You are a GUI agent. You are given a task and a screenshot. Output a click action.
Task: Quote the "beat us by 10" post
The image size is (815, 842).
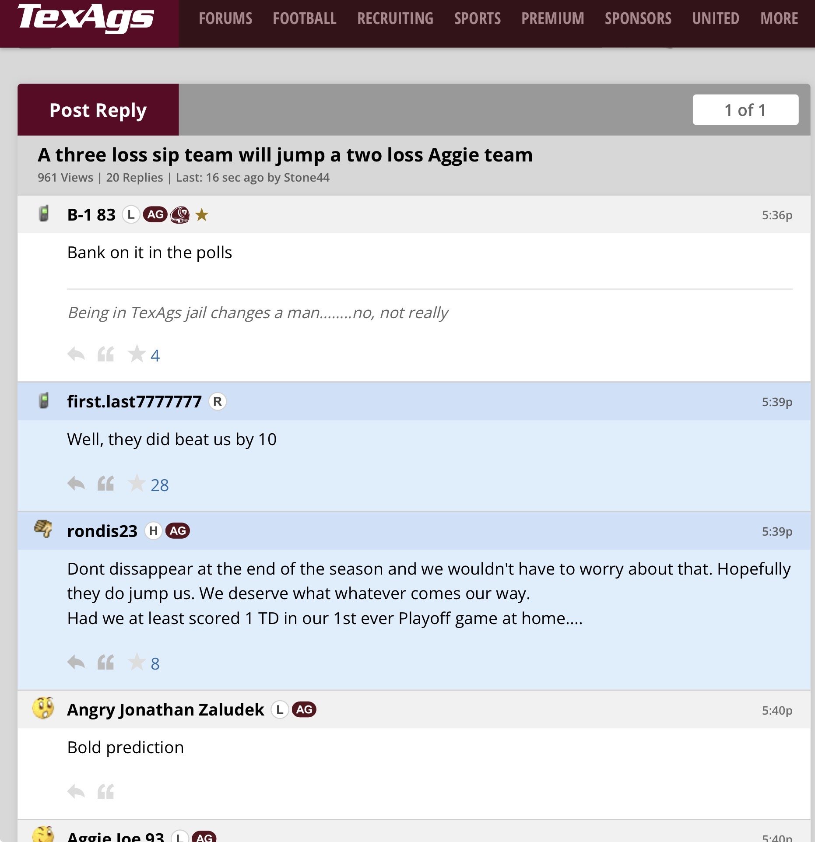tap(105, 484)
